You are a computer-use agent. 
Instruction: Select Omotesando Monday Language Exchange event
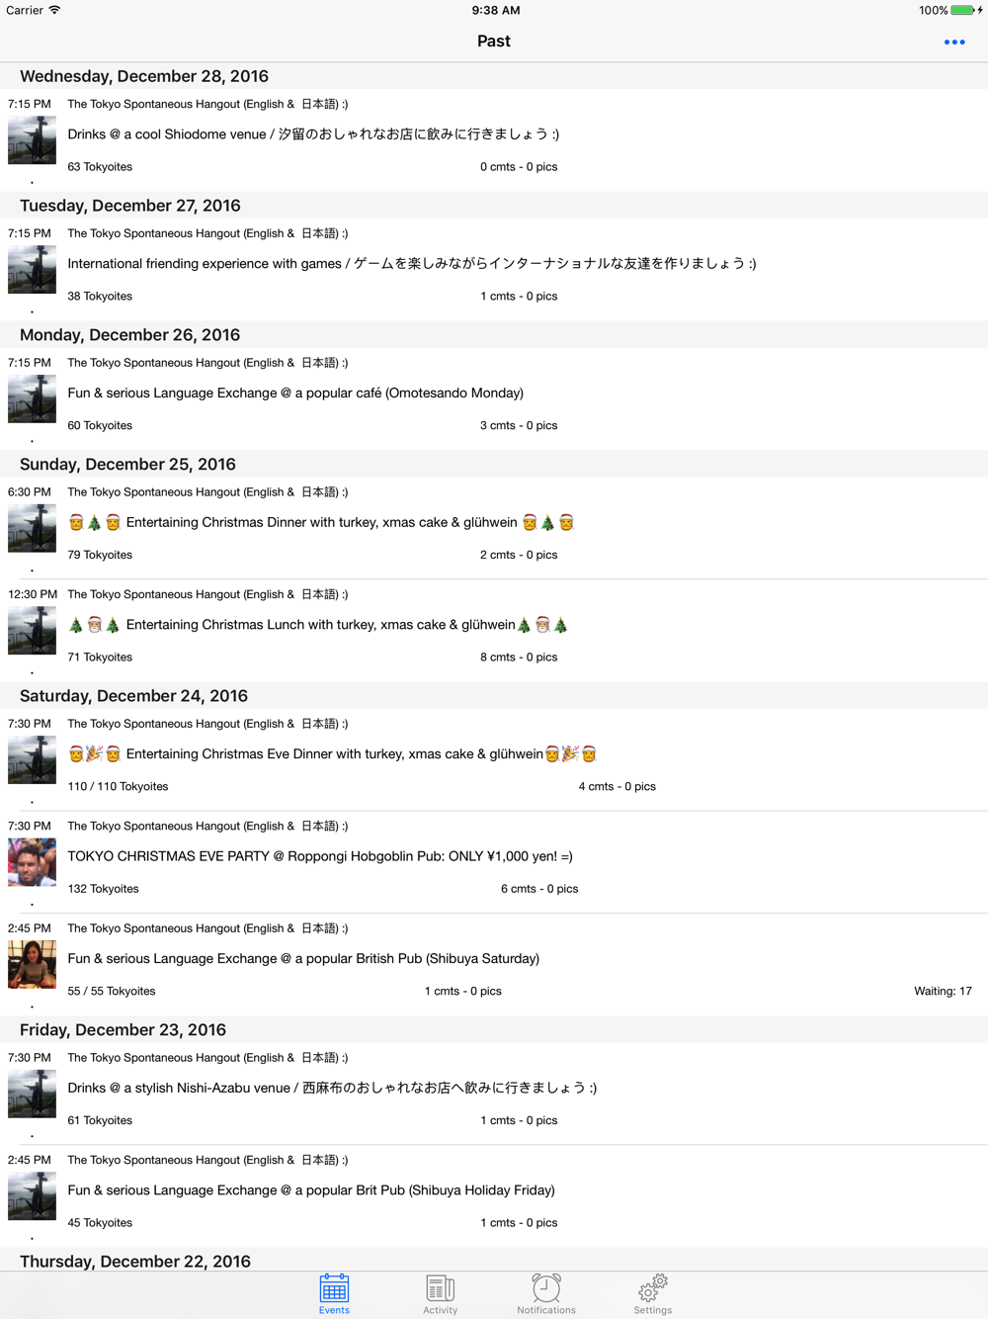(x=494, y=398)
